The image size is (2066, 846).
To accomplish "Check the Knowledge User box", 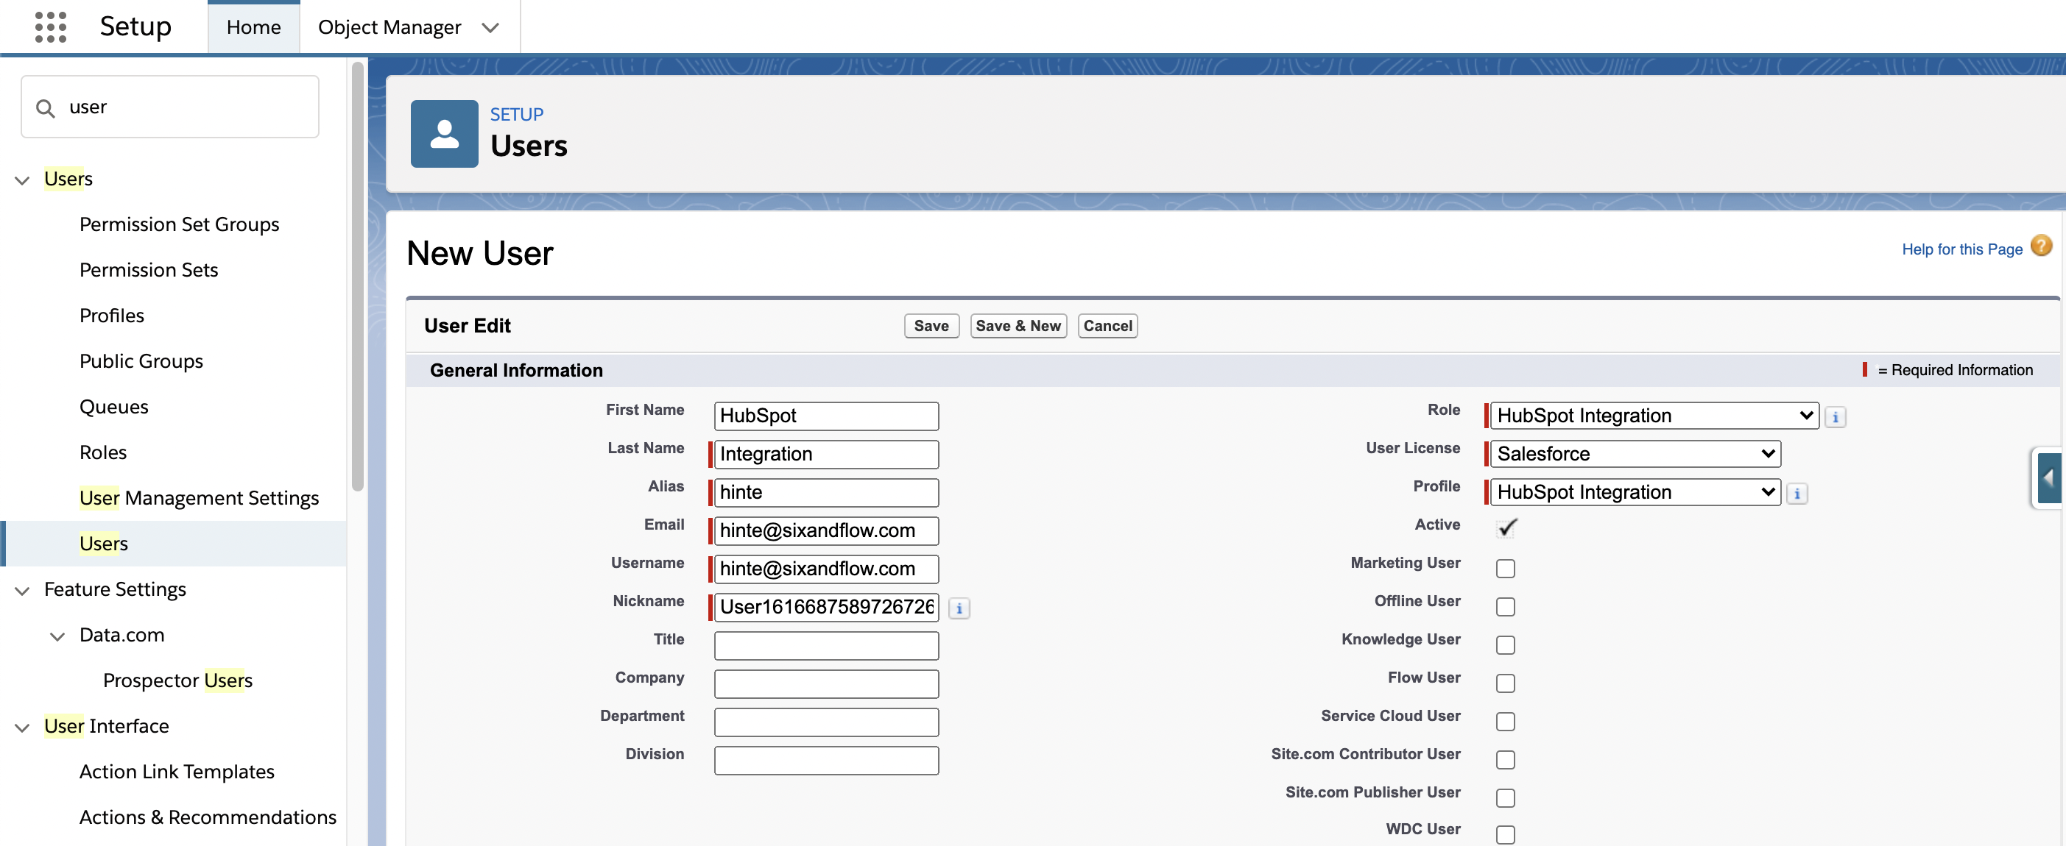I will pos(1506,645).
